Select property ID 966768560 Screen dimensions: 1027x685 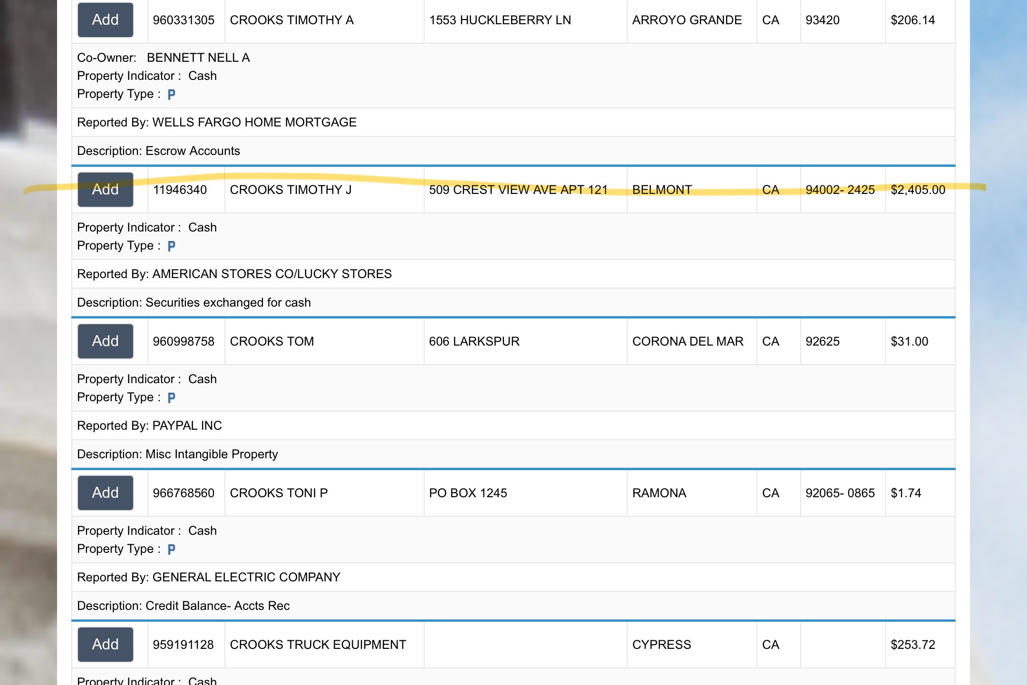(184, 493)
